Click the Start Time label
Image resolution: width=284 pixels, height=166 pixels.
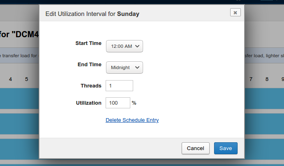point(88,43)
